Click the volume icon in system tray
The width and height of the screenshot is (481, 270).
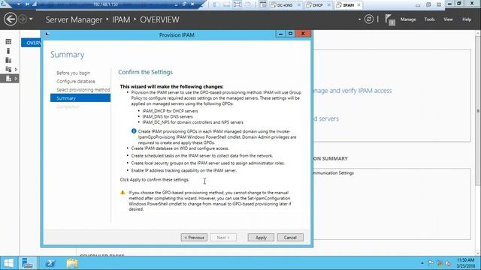tap(448, 263)
